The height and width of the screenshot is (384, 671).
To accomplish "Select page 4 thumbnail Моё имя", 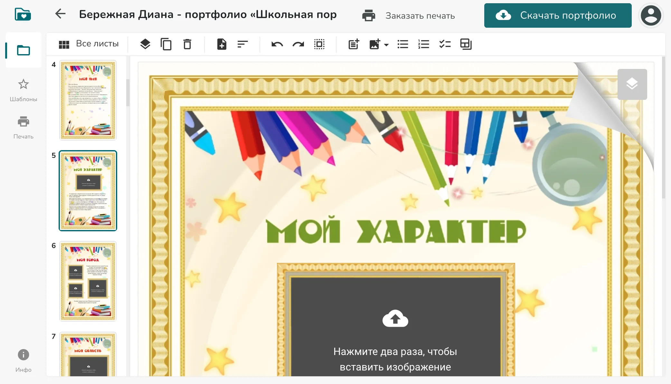I will click(x=88, y=100).
